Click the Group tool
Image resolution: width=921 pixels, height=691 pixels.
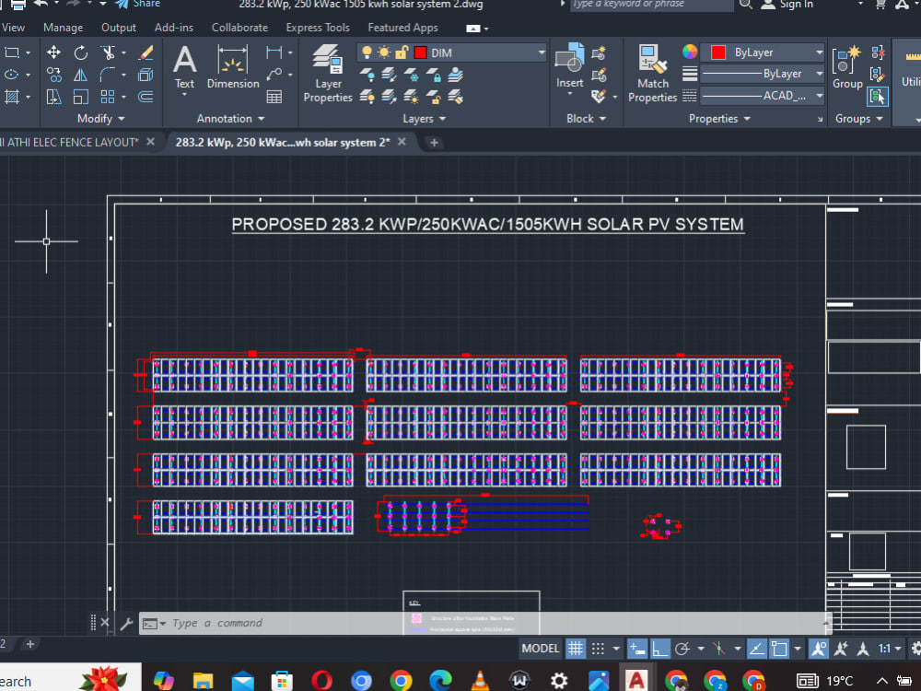[x=847, y=66]
